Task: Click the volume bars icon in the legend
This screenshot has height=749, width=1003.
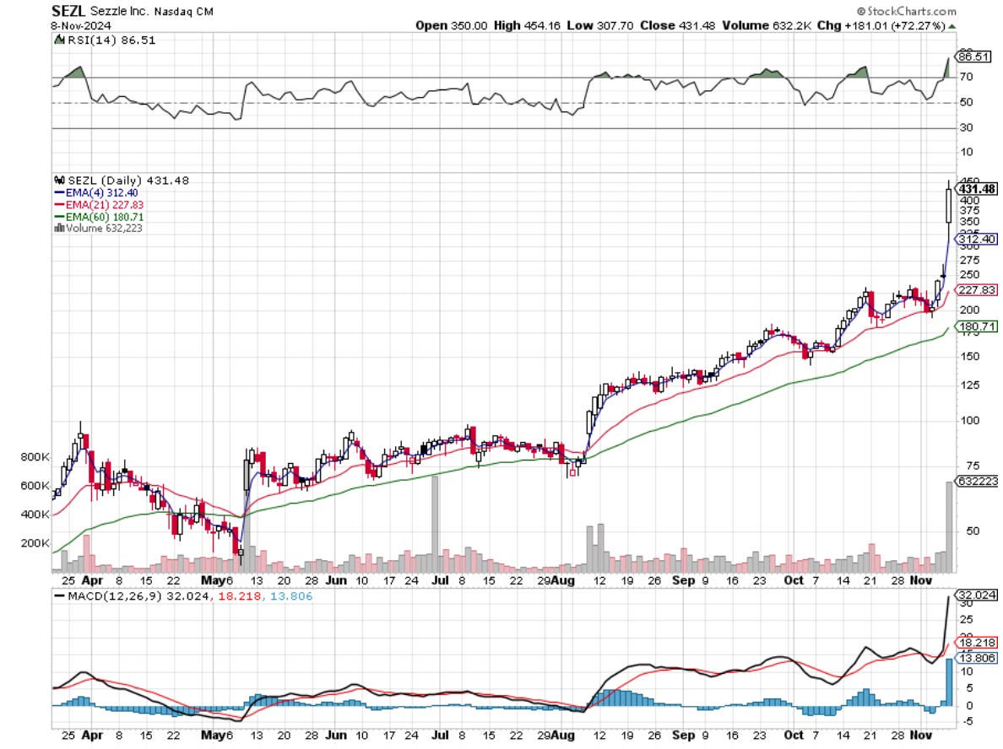Action: [x=59, y=228]
